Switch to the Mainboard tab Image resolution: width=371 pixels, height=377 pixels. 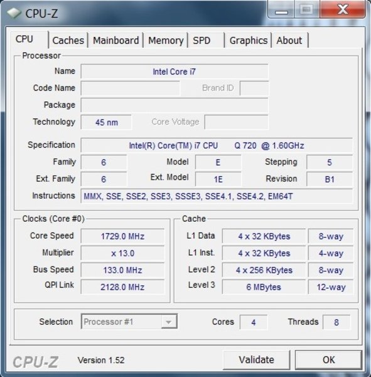coord(116,40)
